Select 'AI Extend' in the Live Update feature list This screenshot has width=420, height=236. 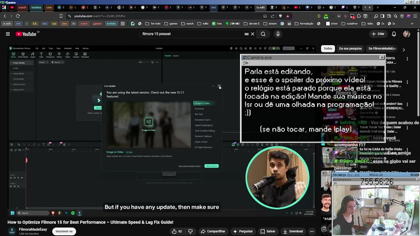tap(199, 109)
